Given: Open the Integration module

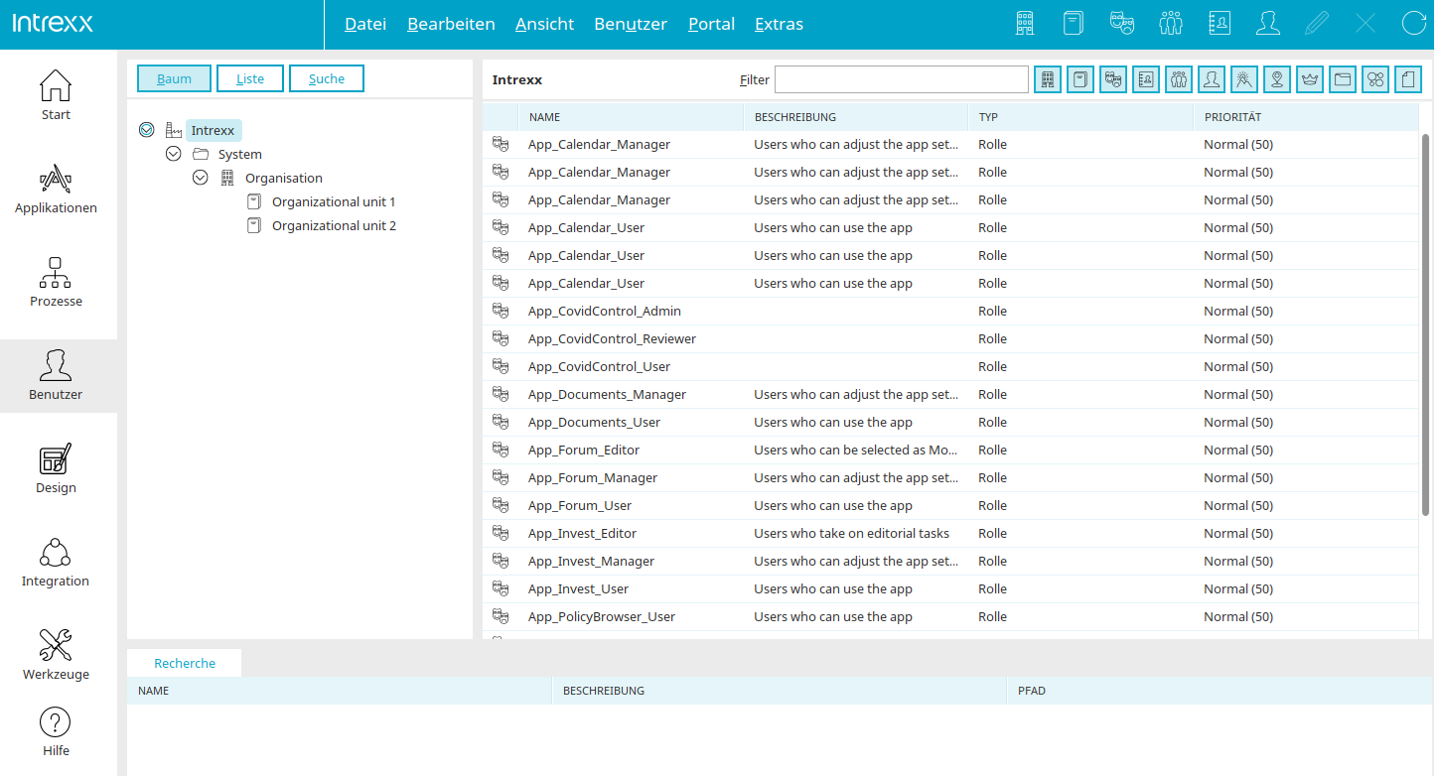Looking at the screenshot, I should coord(56,562).
